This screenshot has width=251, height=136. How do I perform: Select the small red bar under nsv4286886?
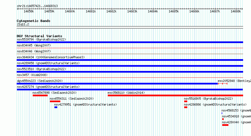click(x=186, y=107)
